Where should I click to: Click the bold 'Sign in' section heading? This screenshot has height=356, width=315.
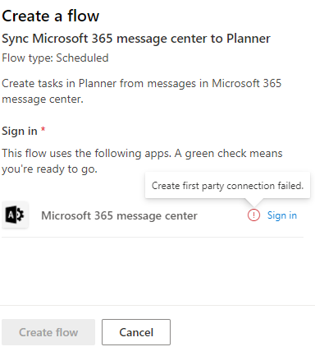click(x=20, y=131)
